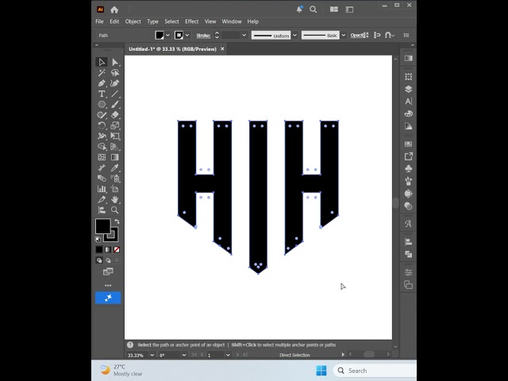Activate the Type tool

(x=102, y=94)
